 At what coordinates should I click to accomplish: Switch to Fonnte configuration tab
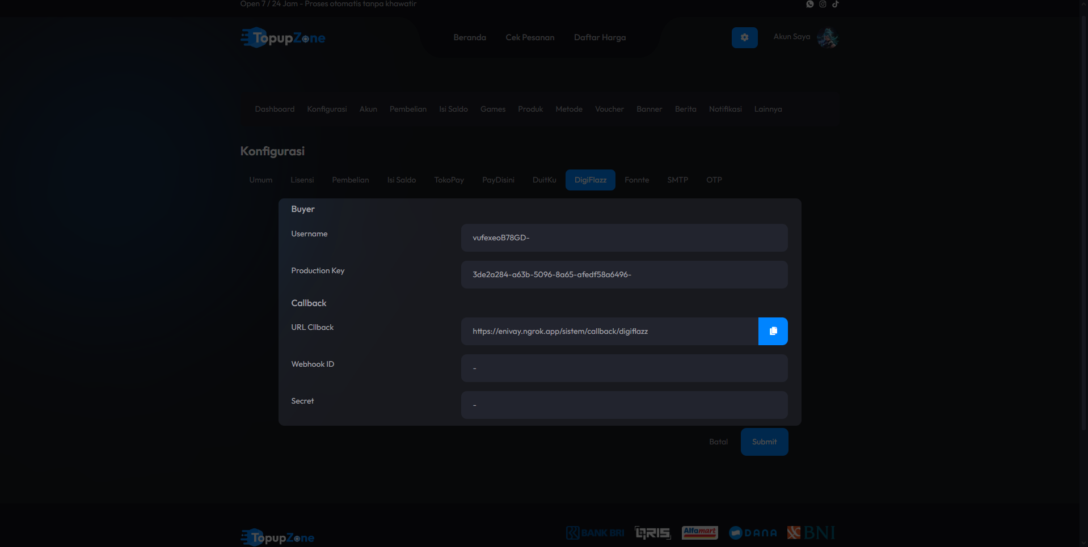pyautogui.click(x=636, y=180)
